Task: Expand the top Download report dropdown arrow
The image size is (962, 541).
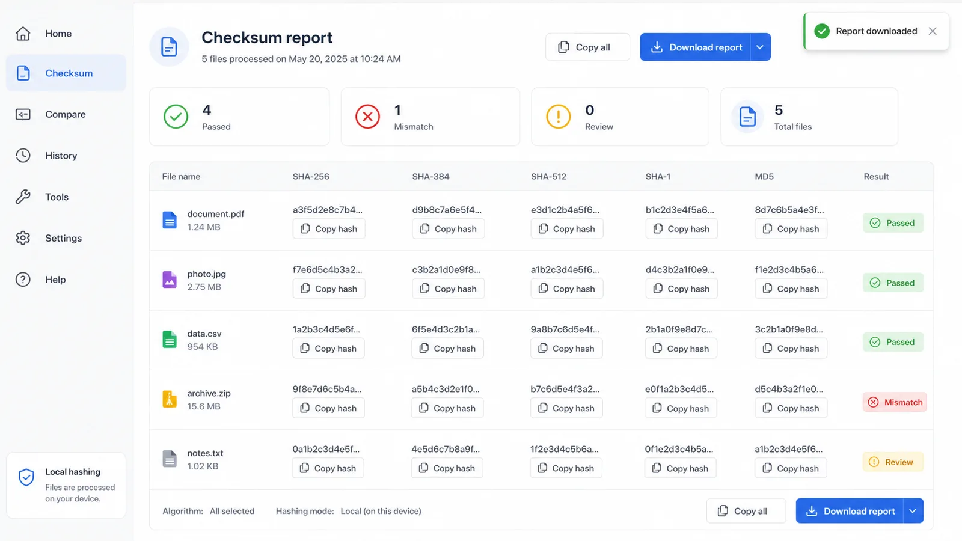Action: pos(760,47)
